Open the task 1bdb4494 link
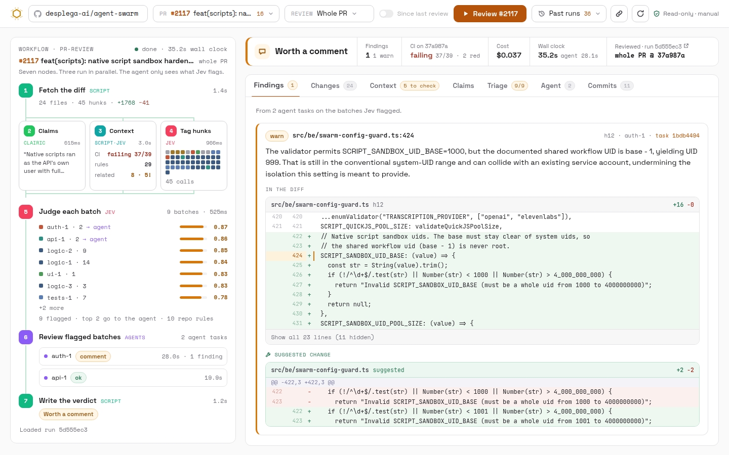Screen dimensions: 729x455 [677, 135]
